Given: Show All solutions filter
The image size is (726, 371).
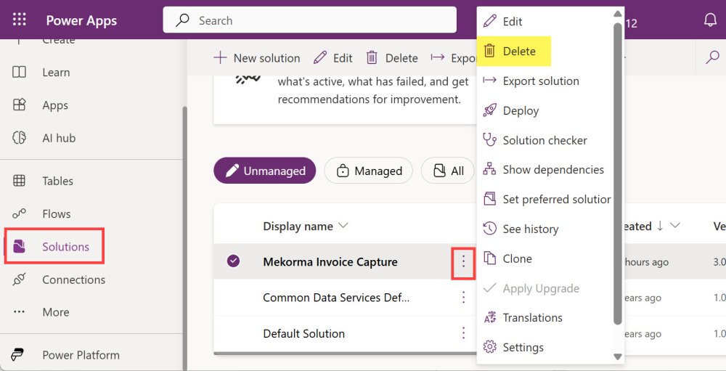Looking at the screenshot, I should (448, 171).
